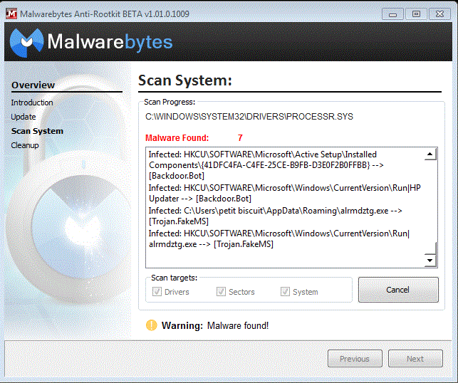Select the AppData alrmdztg.exe Trojan.FakeMS file entry
The image size is (458, 383).
(x=275, y=216)
